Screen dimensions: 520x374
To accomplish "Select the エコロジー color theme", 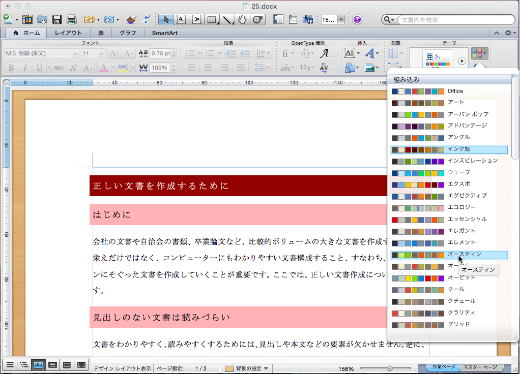I will (449, 208).
